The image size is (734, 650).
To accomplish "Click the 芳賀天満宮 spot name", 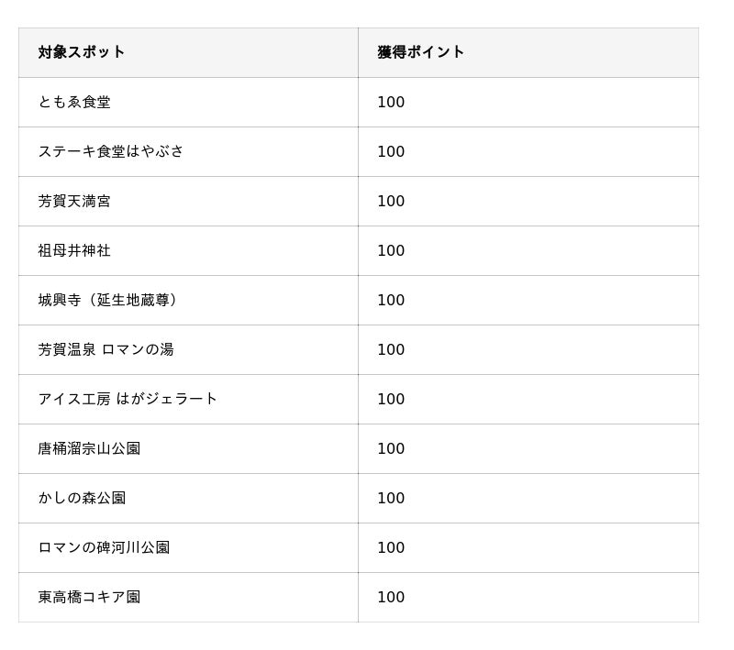I will (74, 201).
